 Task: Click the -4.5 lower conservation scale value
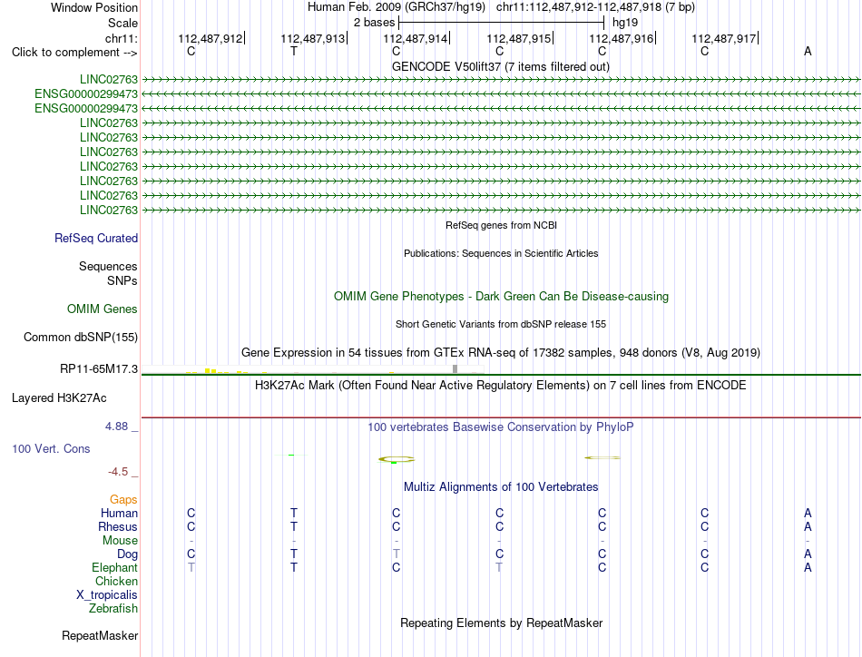[118, 472]
